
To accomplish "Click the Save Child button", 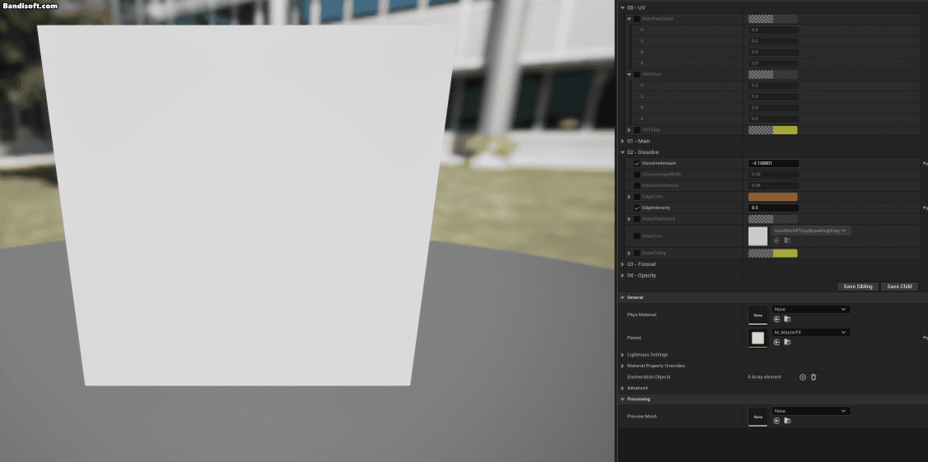I will click(x=899, y=287).
